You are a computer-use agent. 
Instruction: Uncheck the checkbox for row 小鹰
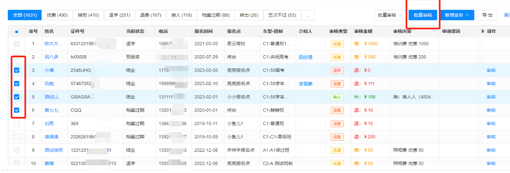pos(16,70)
